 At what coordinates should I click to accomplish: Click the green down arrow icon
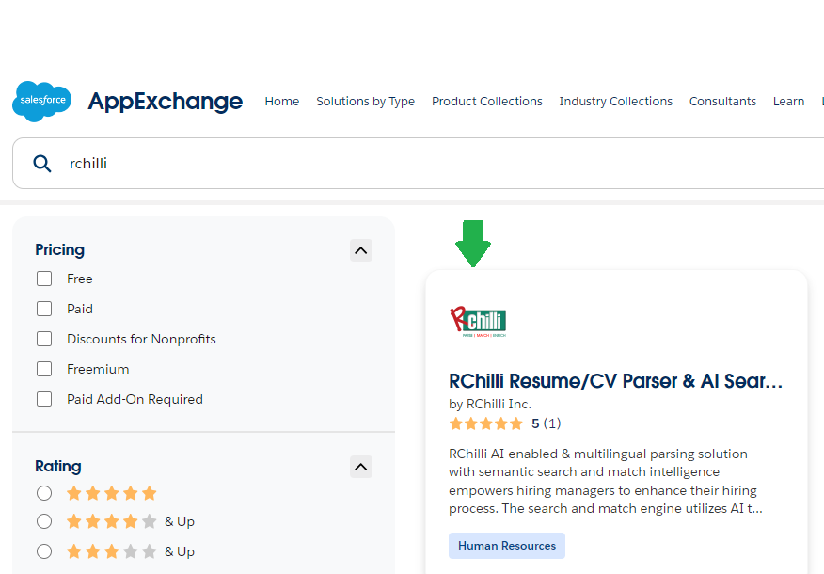pyautogui.click(x=473, y=244)
